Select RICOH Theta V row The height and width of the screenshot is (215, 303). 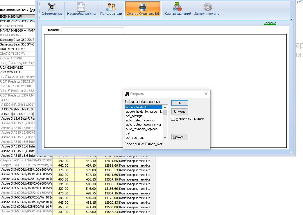(x=17, y=35)
